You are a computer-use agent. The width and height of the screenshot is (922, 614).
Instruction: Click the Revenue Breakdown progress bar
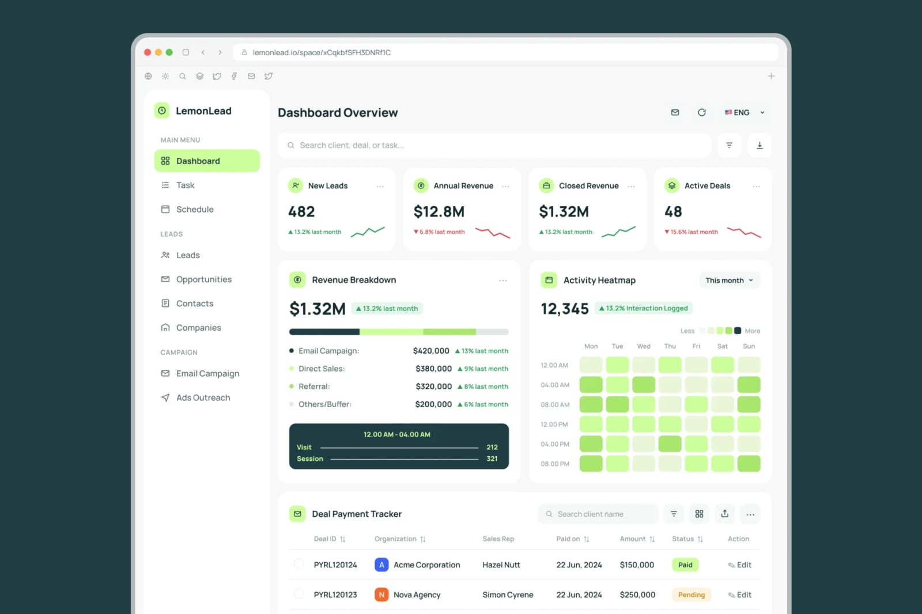tap(399, 332)
